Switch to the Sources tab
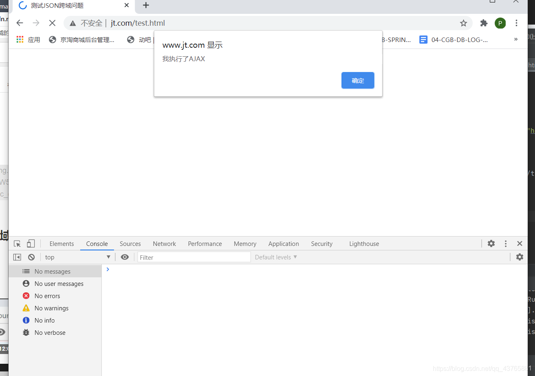The image size is (535, 376). point(130,244)
